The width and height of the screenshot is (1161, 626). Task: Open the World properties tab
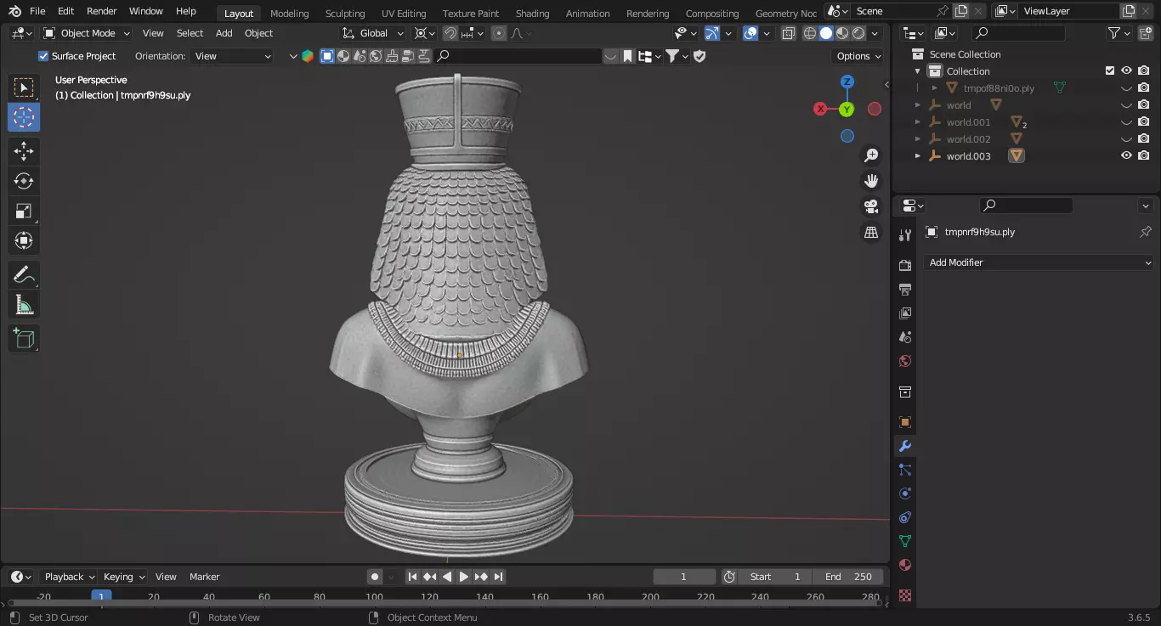[905, 361]
